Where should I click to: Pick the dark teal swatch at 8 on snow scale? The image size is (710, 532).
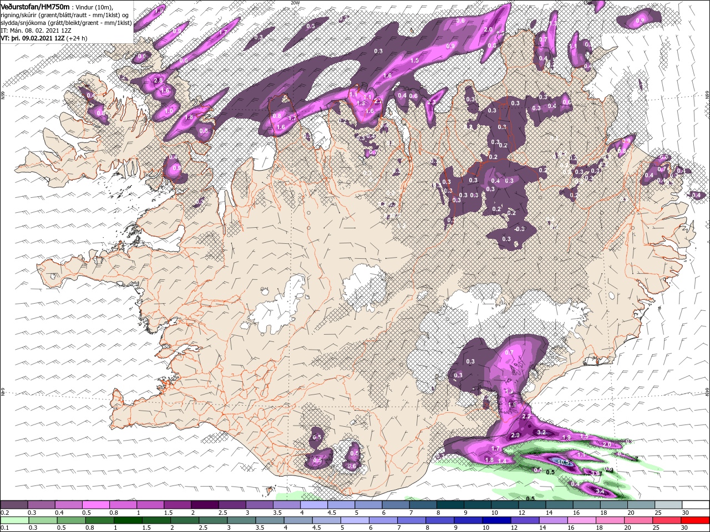[x=450, y=505]
